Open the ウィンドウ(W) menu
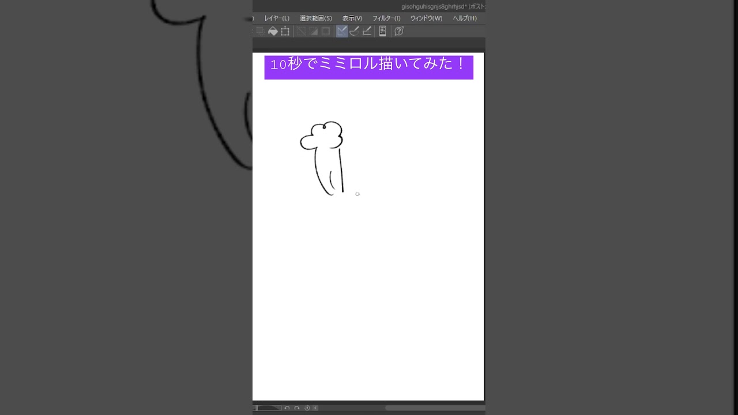The width and height of the screenshot is (738, 415). (426, 18)
